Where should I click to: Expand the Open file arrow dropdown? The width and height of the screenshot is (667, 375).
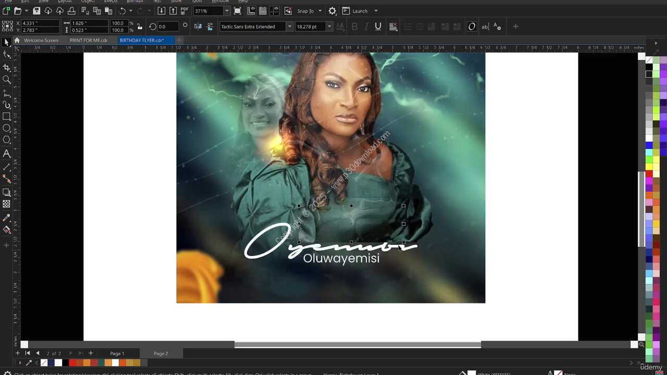(26, 11)
